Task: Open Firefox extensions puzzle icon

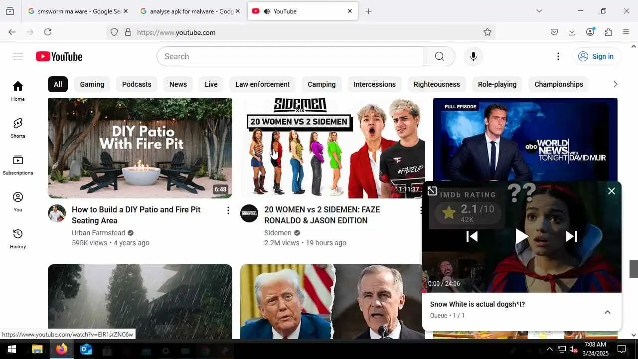Action: coord(608,32)
